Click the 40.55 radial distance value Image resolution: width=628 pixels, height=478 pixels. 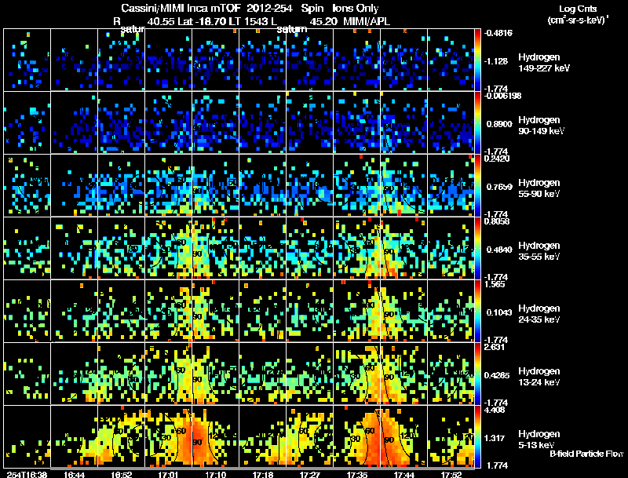(x=162, y=22)
